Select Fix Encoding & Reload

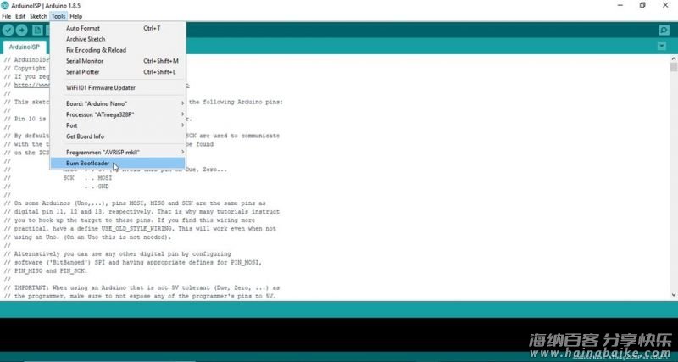tap(118, 50)
